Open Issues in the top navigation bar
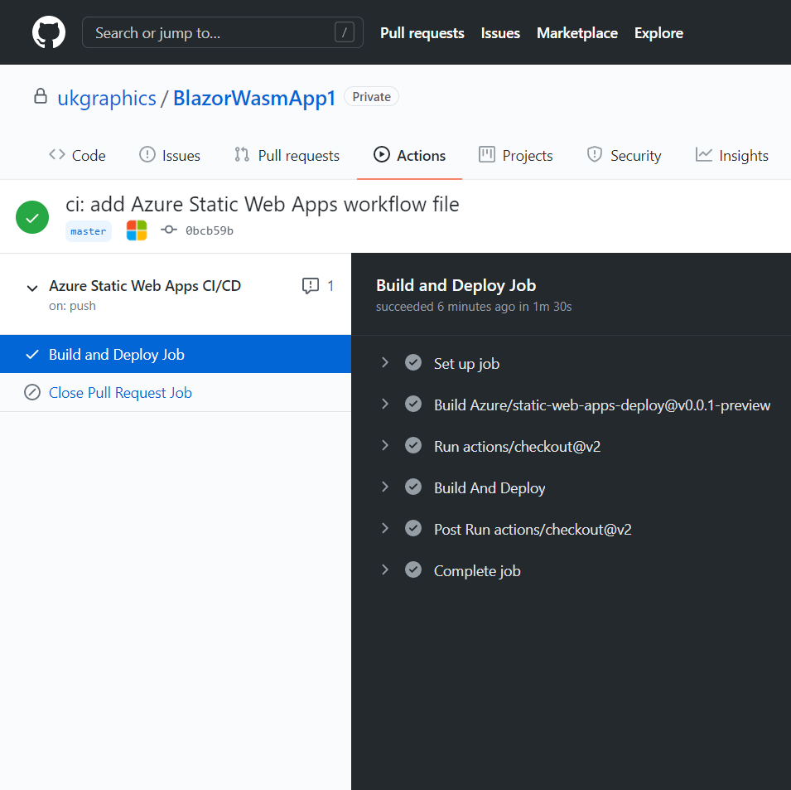The width and height of the screenshot is (791, 790). (500, 33)
